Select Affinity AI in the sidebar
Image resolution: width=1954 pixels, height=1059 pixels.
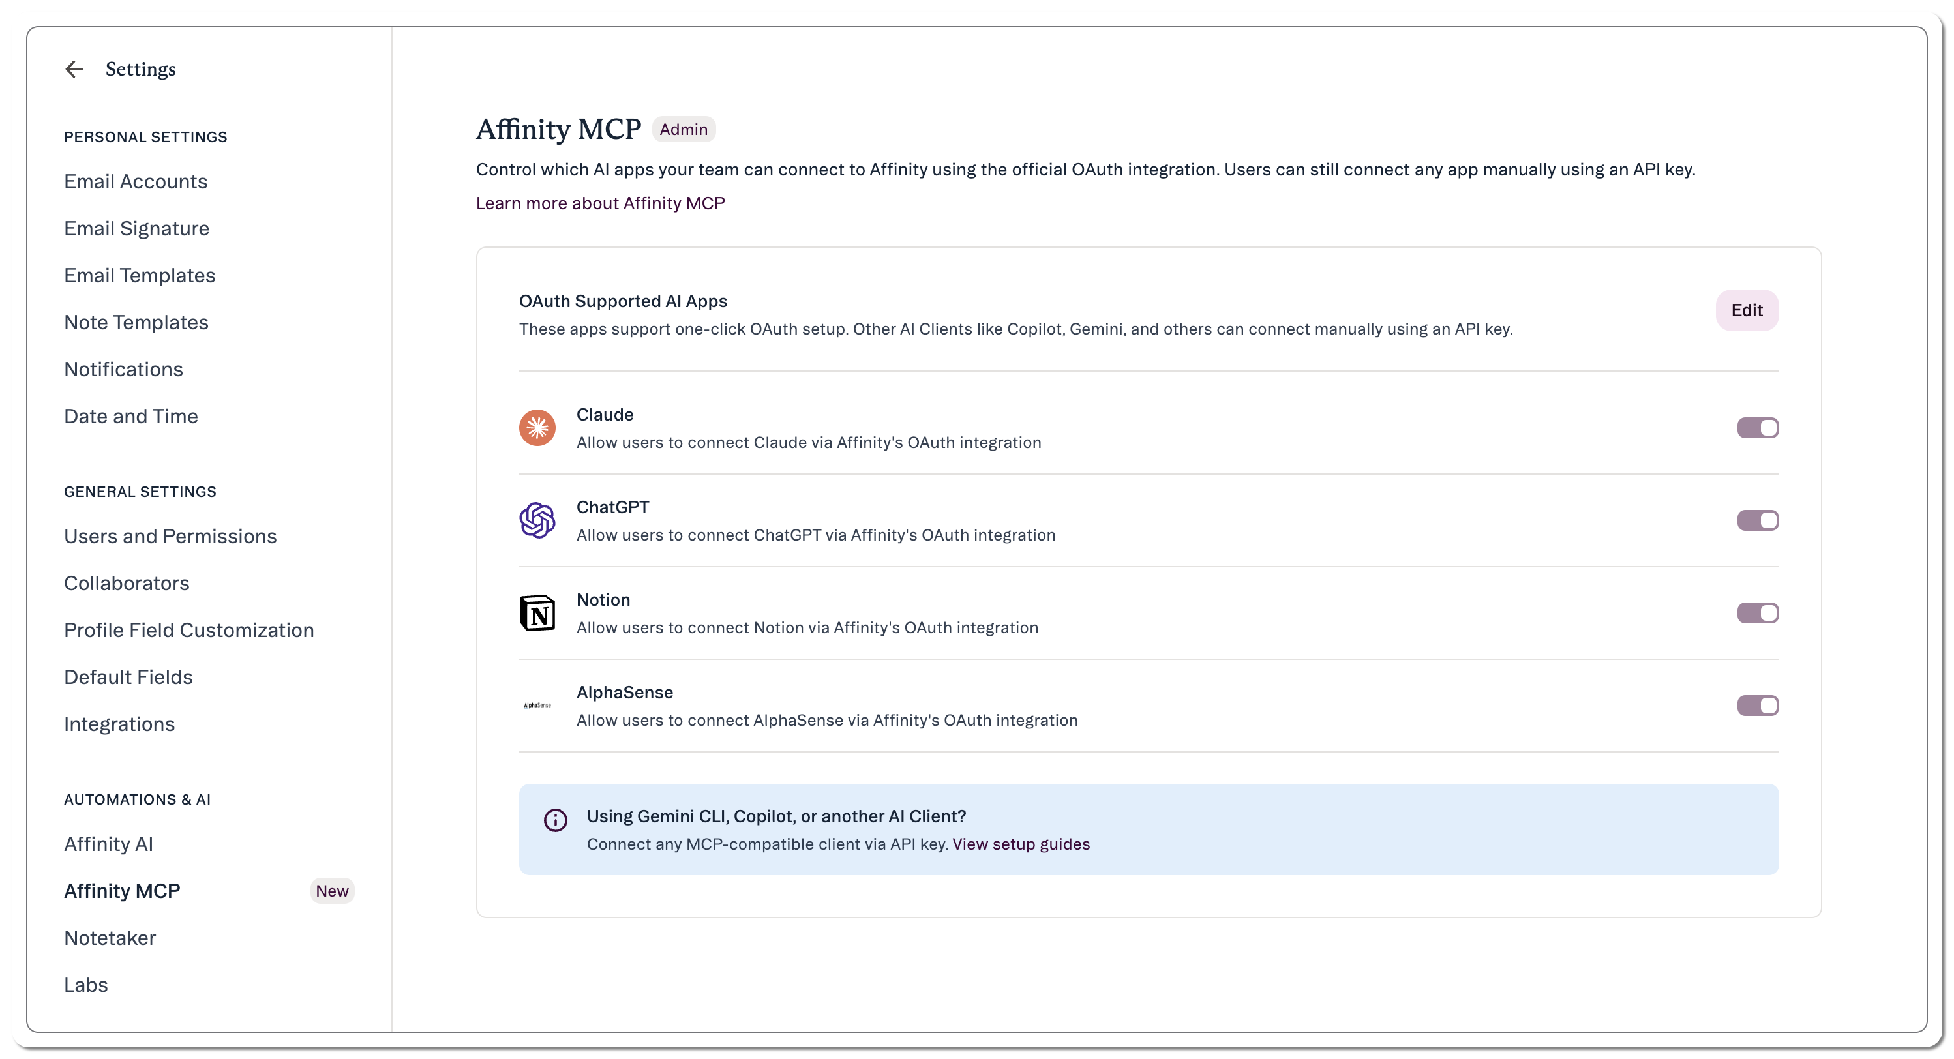tap(108, 844)
